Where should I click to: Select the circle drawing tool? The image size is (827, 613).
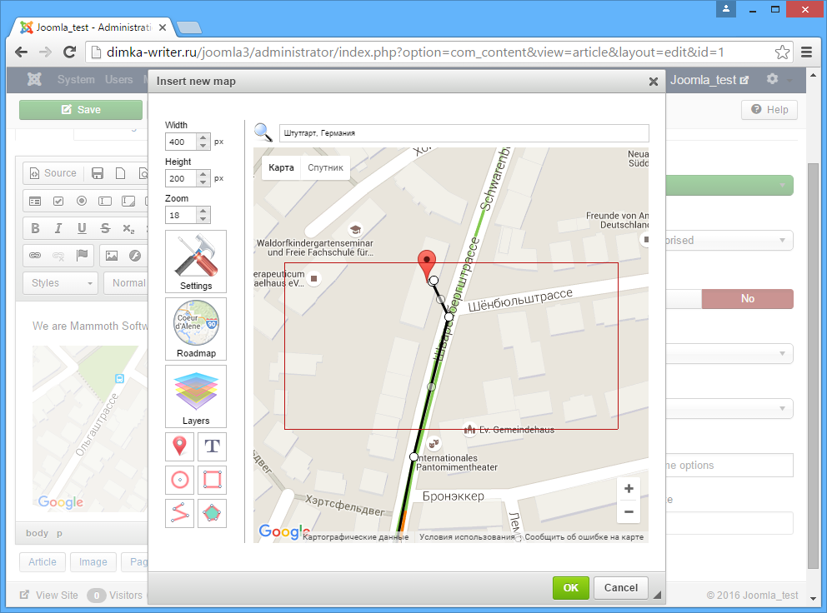point(180,481)
